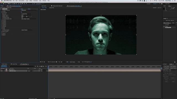Play the preview

(170, 21)
